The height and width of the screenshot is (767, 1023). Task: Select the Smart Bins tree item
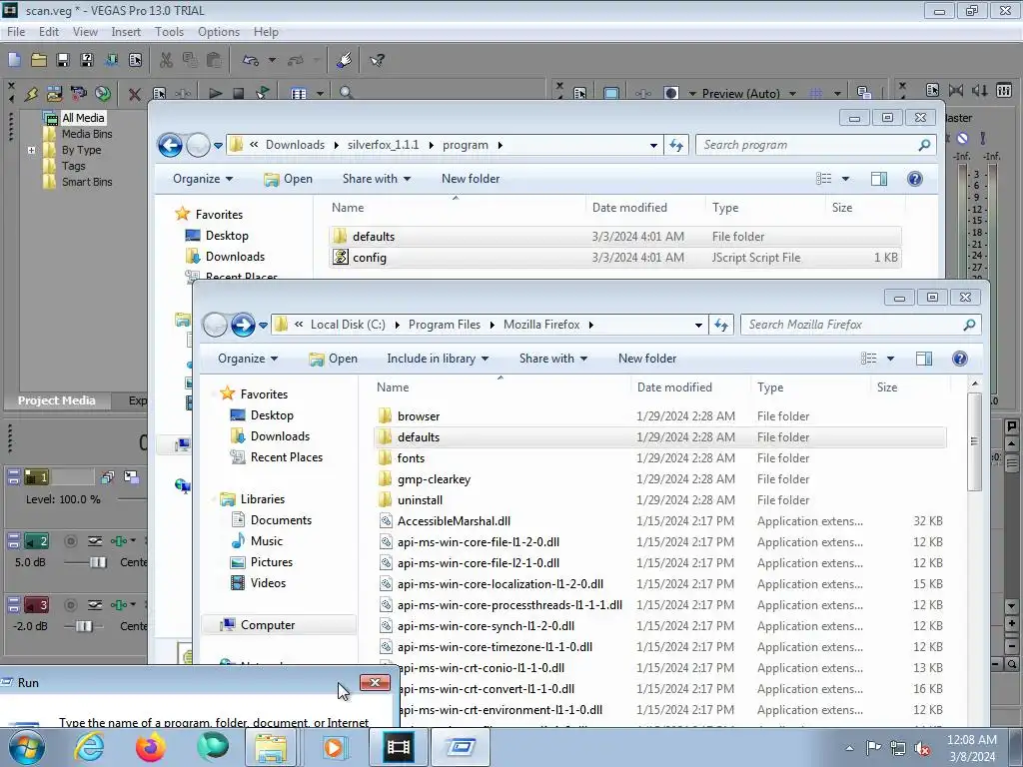[87, 182]
